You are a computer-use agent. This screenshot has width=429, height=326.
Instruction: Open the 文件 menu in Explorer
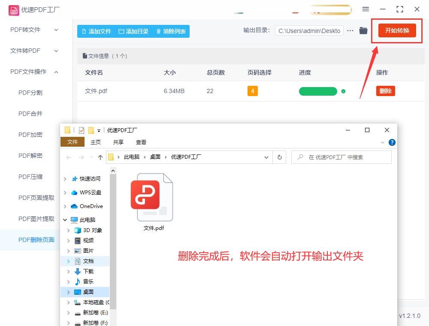click(x=72, y=142)
